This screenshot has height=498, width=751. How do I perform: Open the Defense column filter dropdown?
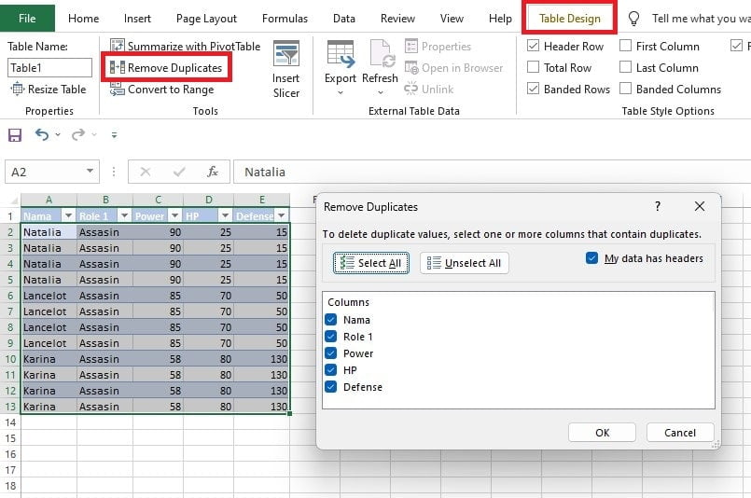tap(282, 216)
